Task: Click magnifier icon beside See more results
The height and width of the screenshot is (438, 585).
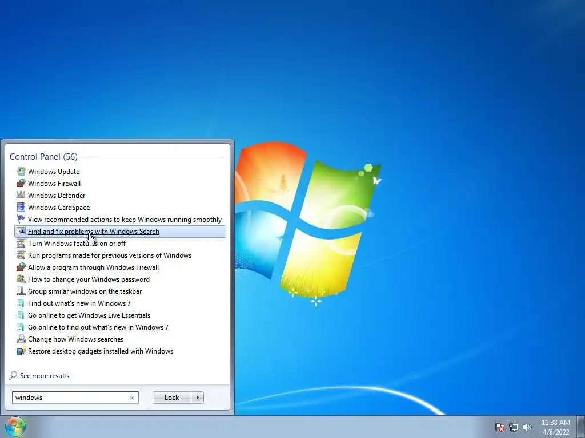Action: pyautogui.click(x=13, y=375)
